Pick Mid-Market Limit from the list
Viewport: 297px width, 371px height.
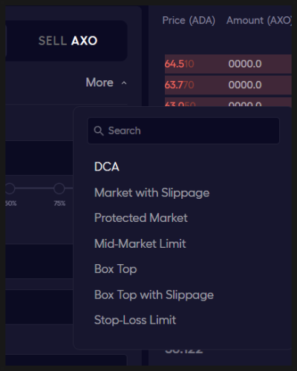click(x=140, y=243)
